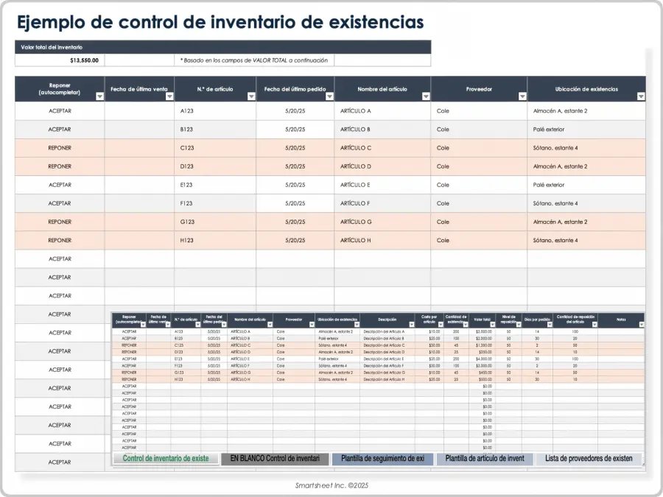Select the Plantilla de seguimiento de exi tab
Screen dimensions: 663x497
click(382, 459)
